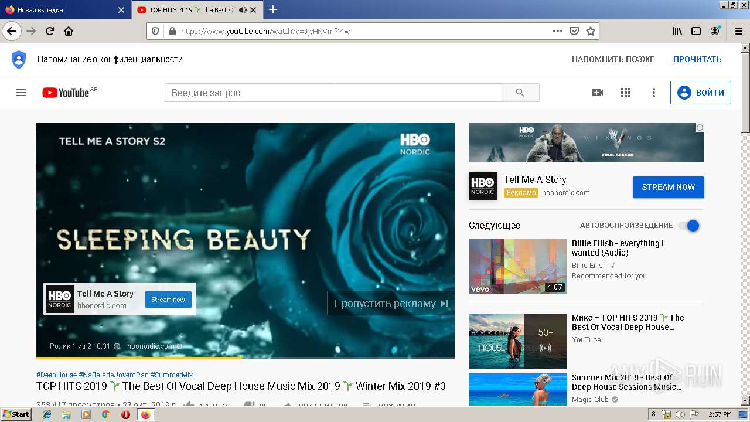The width and height of the screenshot is (750, 422).
Task: Click the #NaBaladaJovemPan hashtag
Action: 114,375
